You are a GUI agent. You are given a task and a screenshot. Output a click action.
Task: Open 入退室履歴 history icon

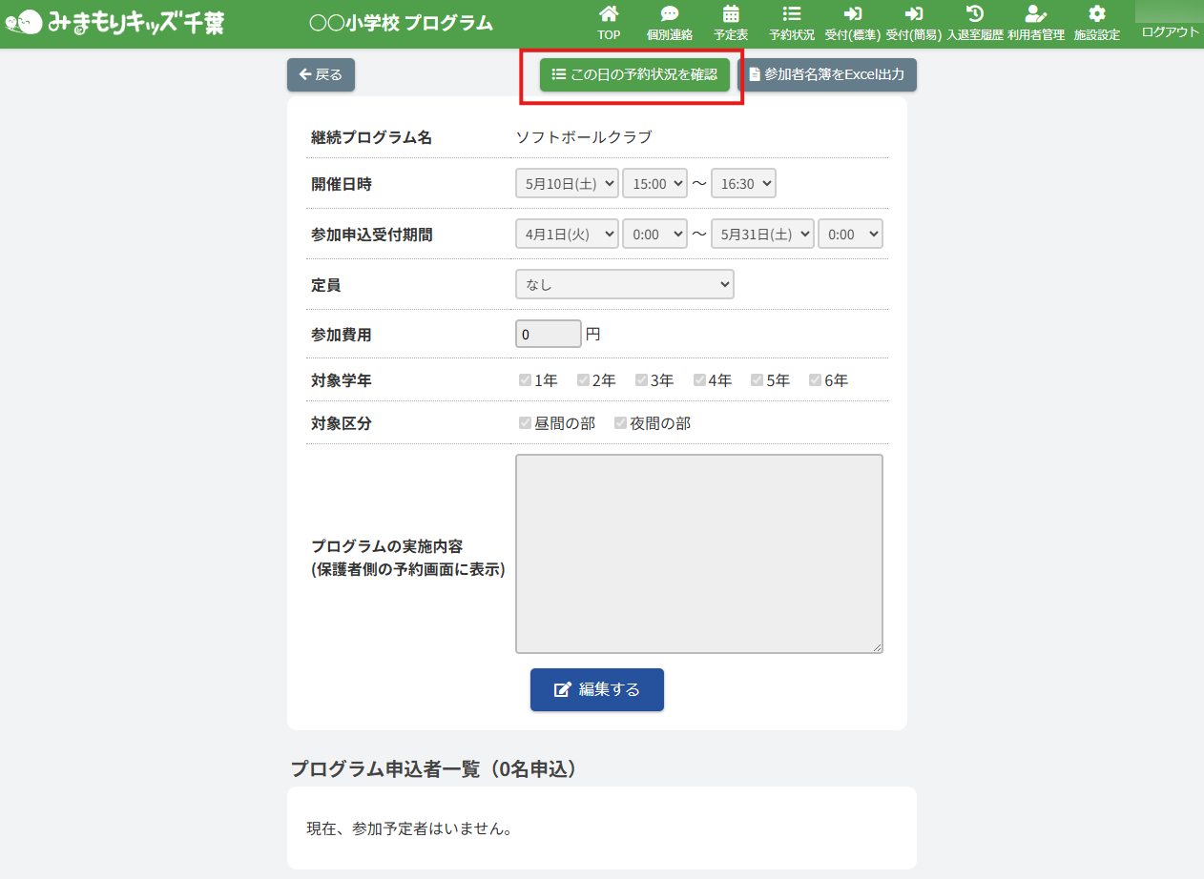974,14
